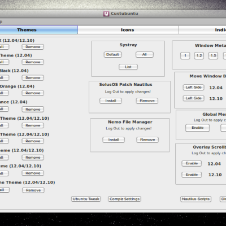Screen dimensions: 226x226
Task: Remove the Black (12.04) theme
Action: click(x=33, y=78)
